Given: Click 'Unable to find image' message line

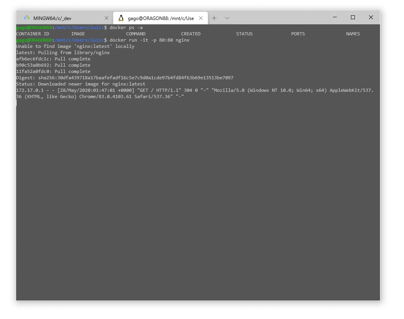Looking at the screenshot, I should pos(75,46).
